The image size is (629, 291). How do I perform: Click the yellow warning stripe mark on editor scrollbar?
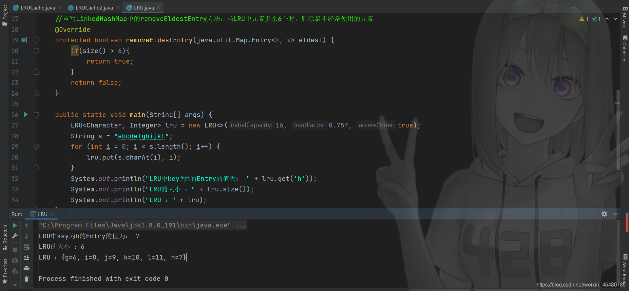617,103
